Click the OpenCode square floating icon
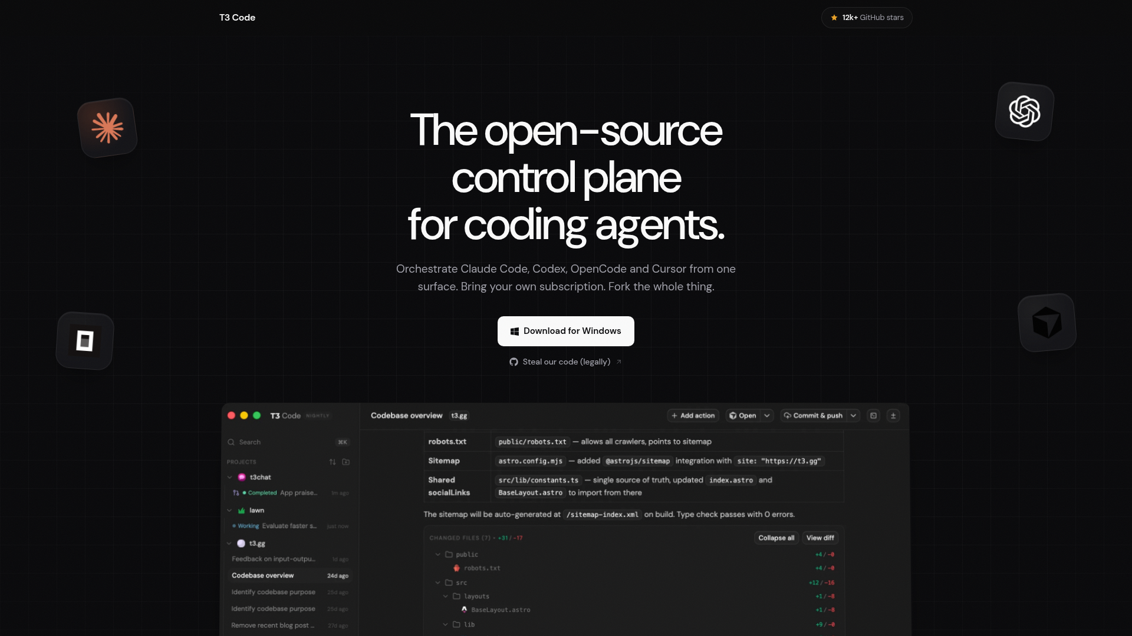The width and height of the screenshot is (1132, 636). 85,341
